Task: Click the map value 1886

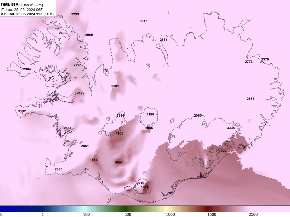Action: (x=94, y=160)
